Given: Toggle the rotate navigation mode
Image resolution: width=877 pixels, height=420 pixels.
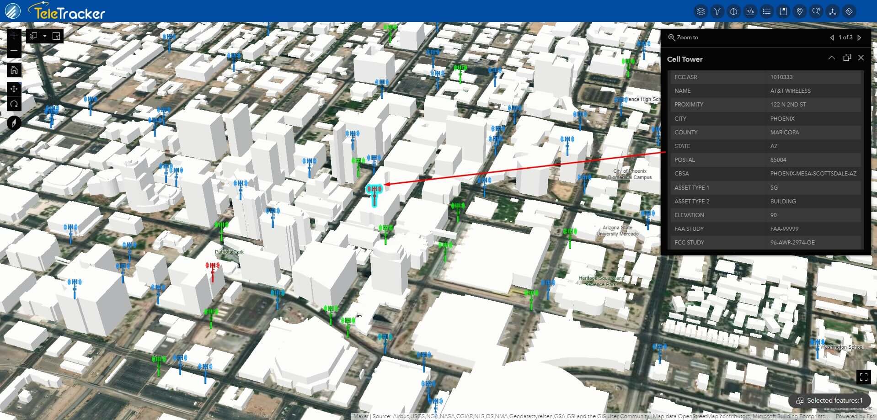Looking at the screenshot, I should (14, 104).
